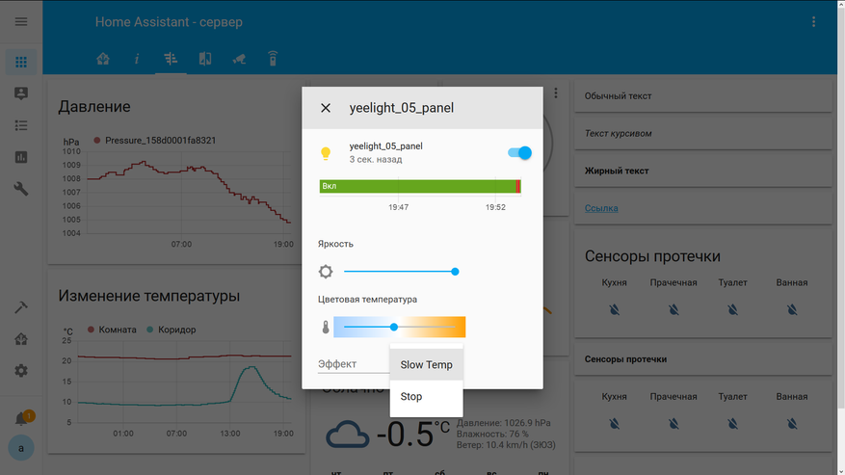Open notifications bell with badge
Screen dimensions: 845x475
pyautogui.click(x=22, y=418)
